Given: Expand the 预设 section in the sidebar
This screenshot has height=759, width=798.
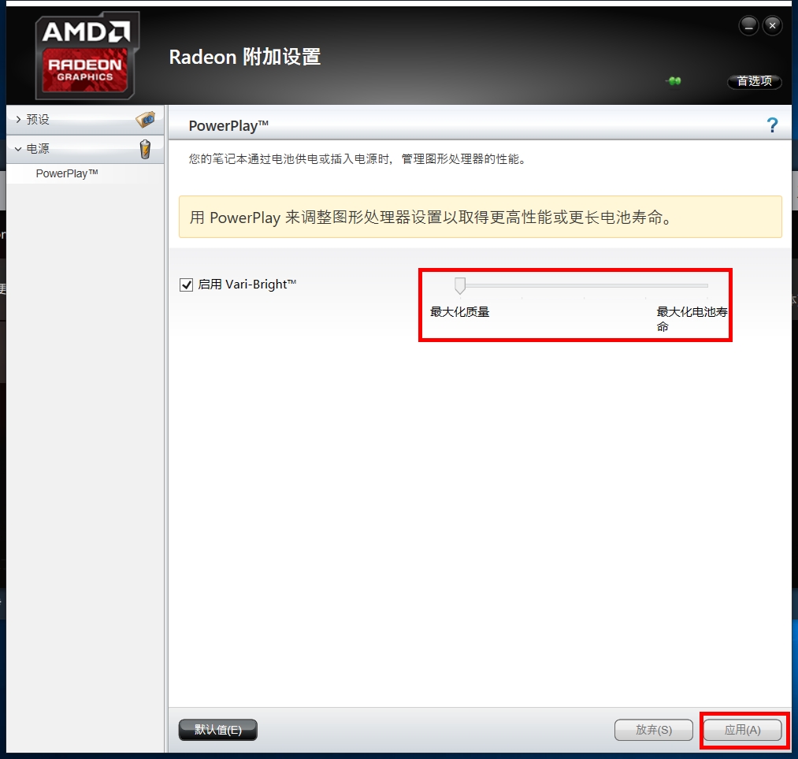Looking at the screenshot, I should coord(35,119).
